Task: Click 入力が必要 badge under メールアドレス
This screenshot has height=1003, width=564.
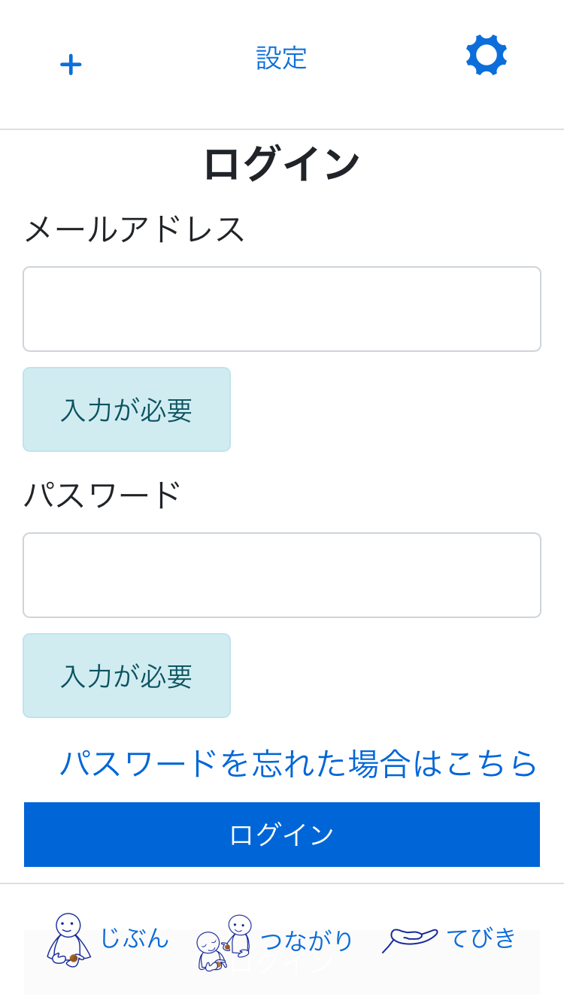Action: (126, 410)
